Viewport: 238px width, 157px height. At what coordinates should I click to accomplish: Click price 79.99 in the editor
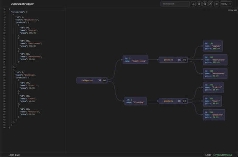pos(32,114)
